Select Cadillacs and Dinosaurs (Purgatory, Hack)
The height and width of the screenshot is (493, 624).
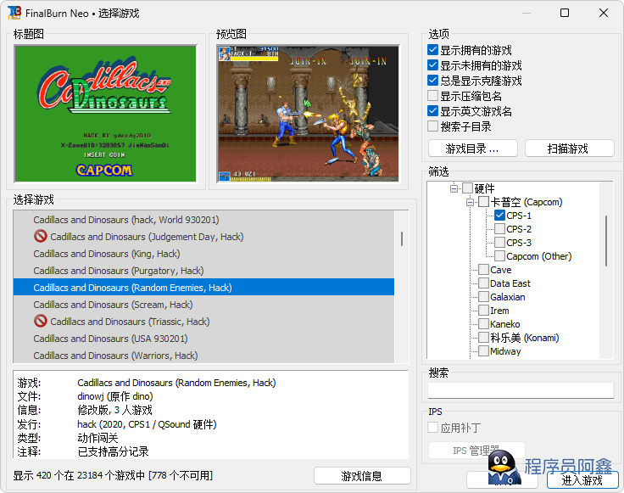click(203, 271)
